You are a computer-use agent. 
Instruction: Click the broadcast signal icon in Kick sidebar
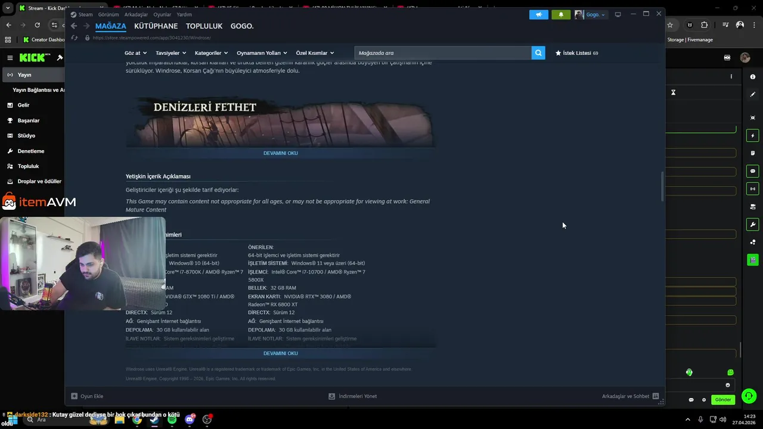pyautogui.click(x=752, y=189)
